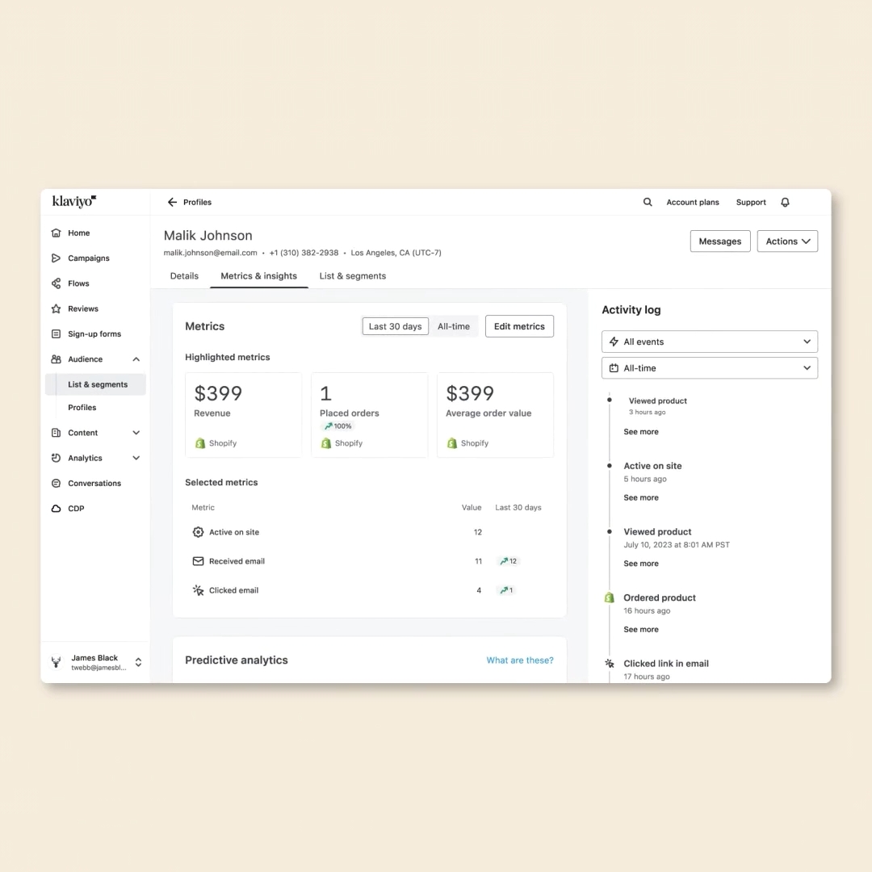The image size is (872, 872).
Task: Open the All events filter dropdown
Action: [709, 342]
